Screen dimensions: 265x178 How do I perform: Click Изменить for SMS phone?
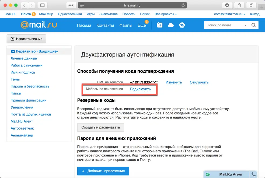(173, 82)
